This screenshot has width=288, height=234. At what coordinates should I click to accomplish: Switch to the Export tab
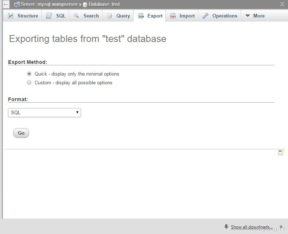coord(150,16)
